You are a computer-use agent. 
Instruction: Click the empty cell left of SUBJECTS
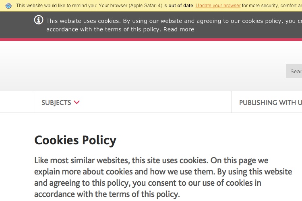17,102
